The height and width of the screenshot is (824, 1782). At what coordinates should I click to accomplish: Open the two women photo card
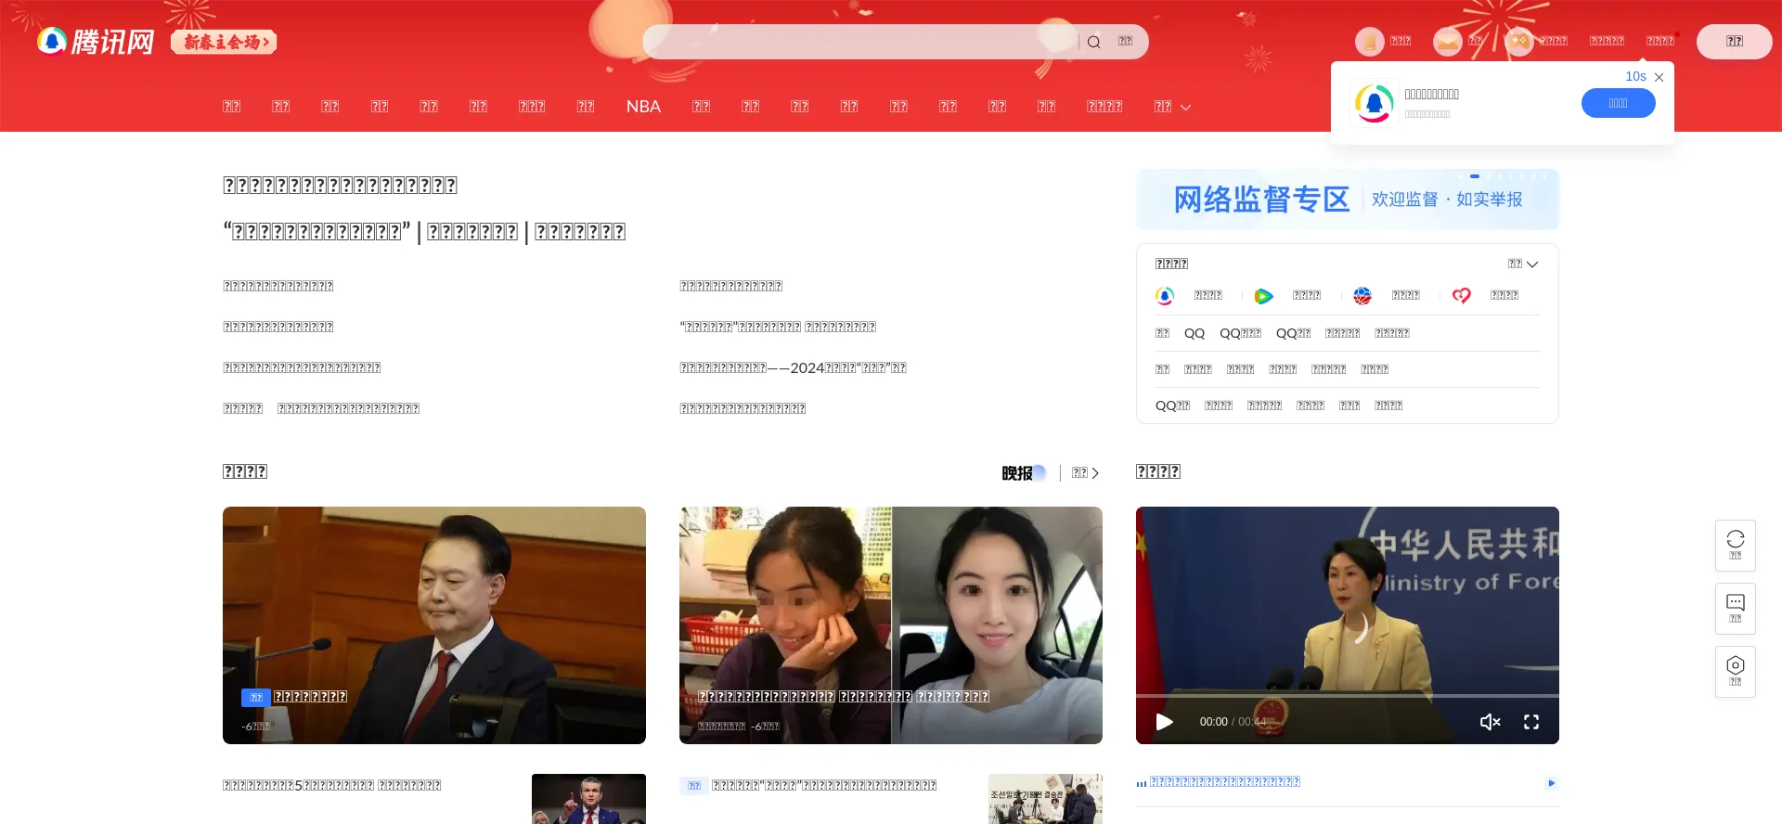click(x=891, y=625)
